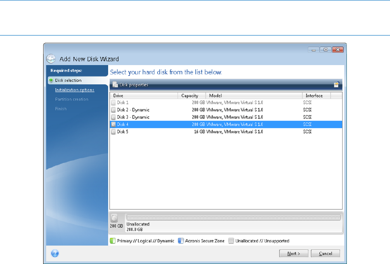390x264 pixels.
Task: Maximize the Add New Disk Wizard window
Action: click(x=325, y=50)
